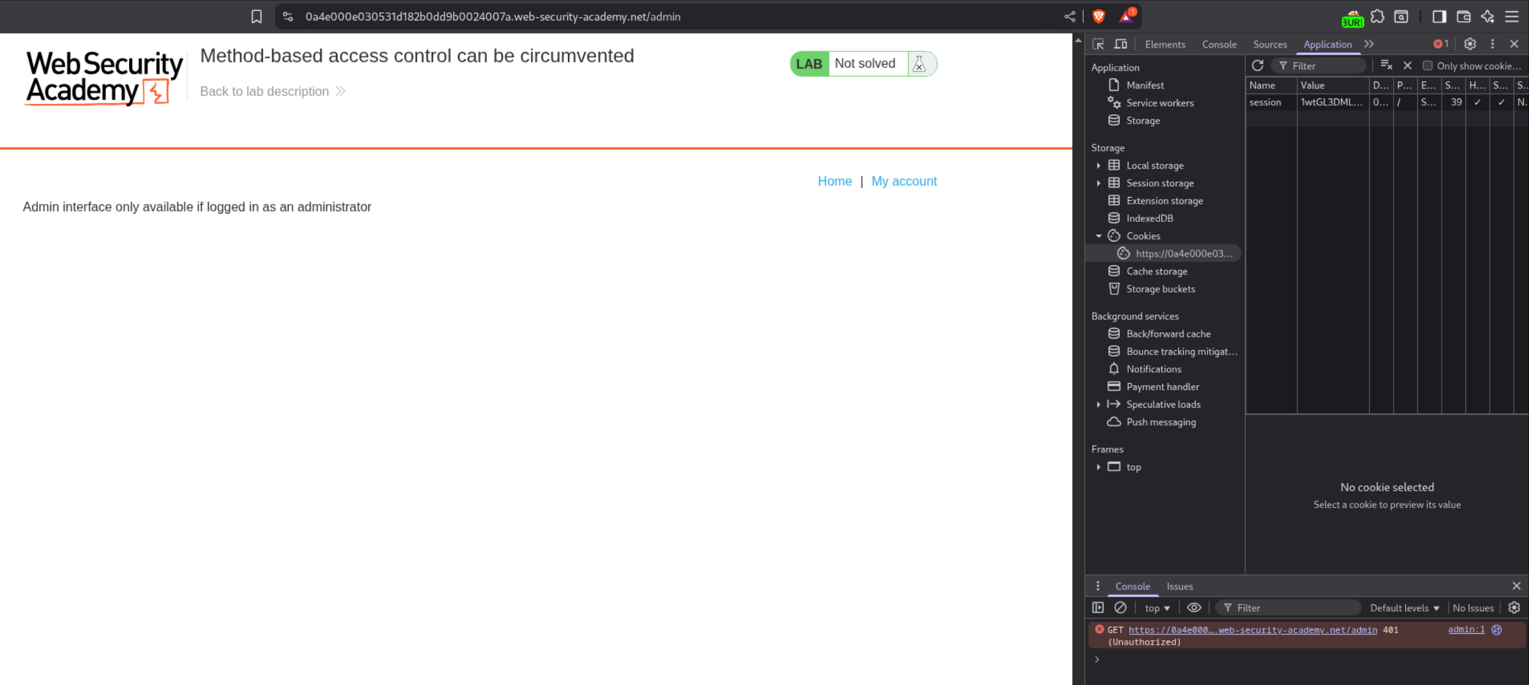The image size is (1529, 685).
Task: Enable 'Only show cookies' checkbox
Action: 1428,65
